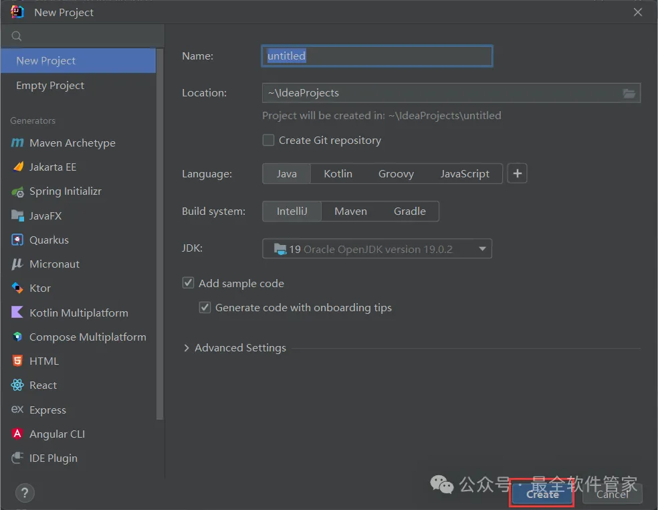This screenshot has height=510, width=658.
Task: Click the 'Project will be created in' hint
Action: pos(381,116)
